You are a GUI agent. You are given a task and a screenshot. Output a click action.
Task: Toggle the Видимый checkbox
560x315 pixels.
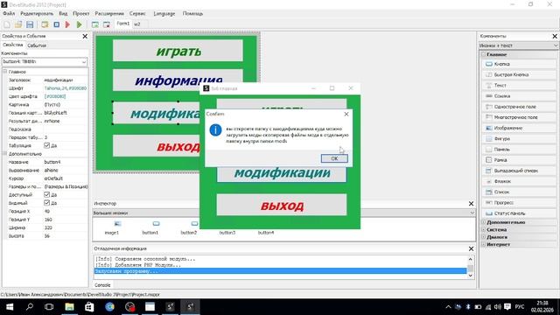(x=46, y=203)
